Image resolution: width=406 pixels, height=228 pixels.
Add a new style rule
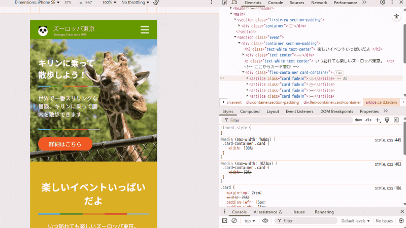[x=378, y=120]
